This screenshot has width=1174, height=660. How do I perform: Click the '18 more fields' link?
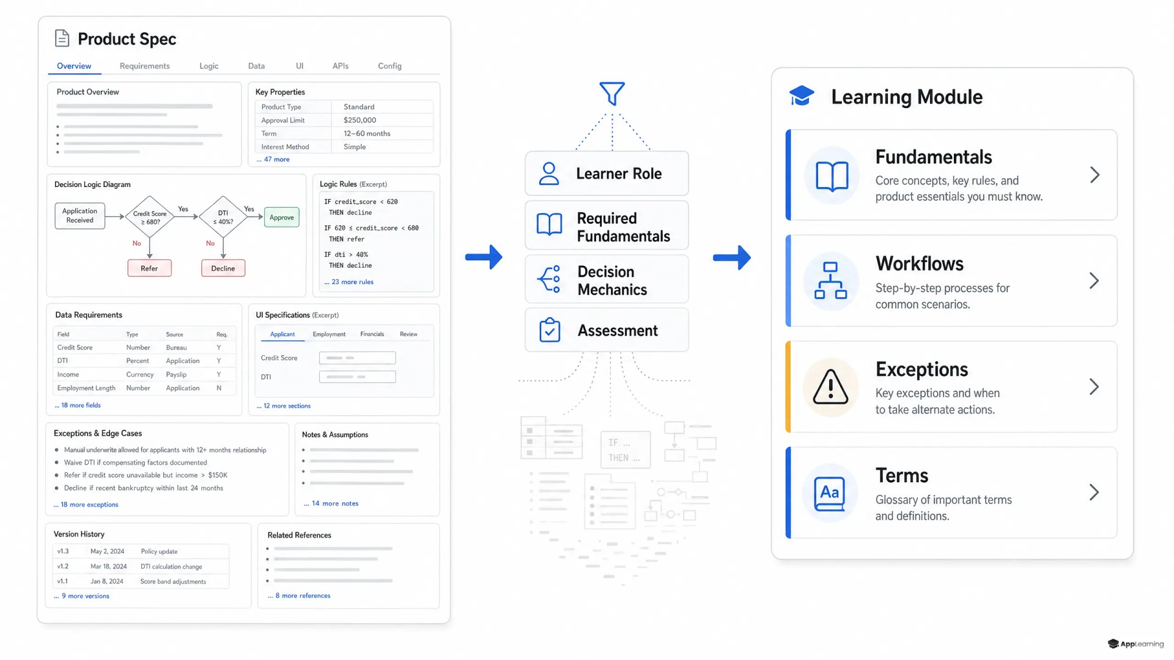[78, 405]
